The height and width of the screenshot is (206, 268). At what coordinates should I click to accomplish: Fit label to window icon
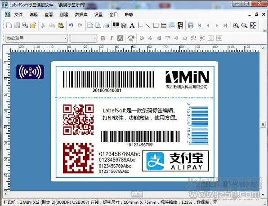point(253,26)
